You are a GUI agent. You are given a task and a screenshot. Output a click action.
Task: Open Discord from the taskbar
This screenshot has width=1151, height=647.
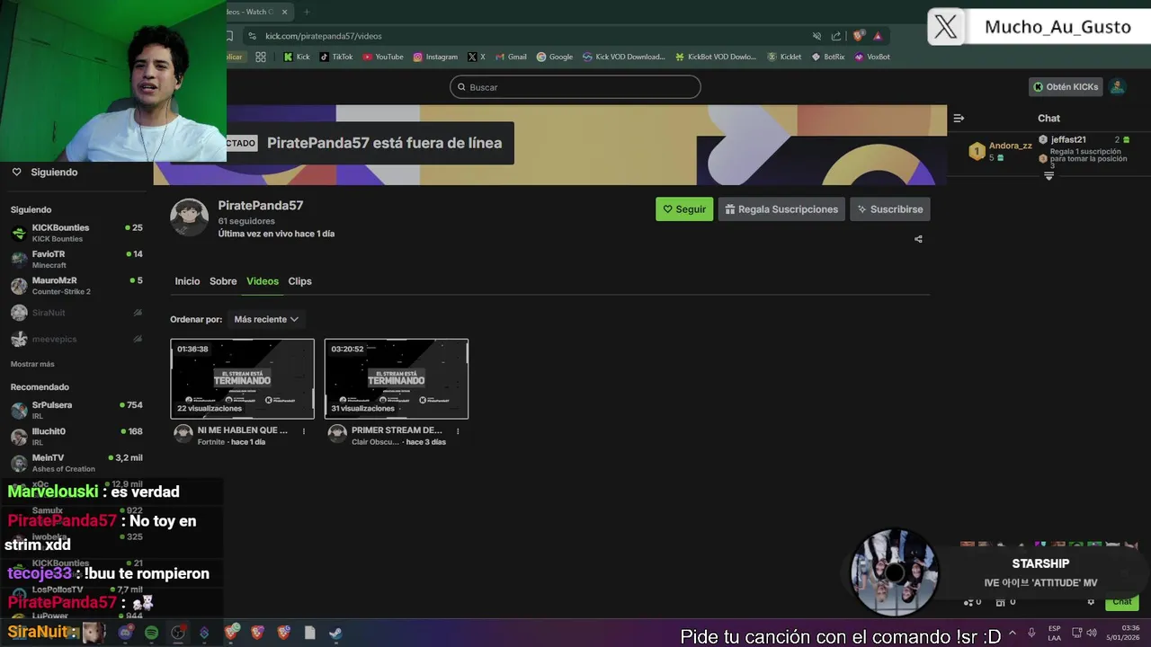point(126,633)
